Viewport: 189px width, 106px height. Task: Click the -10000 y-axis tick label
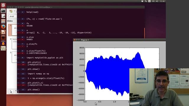pyautogui.click(x=81, y=100)
